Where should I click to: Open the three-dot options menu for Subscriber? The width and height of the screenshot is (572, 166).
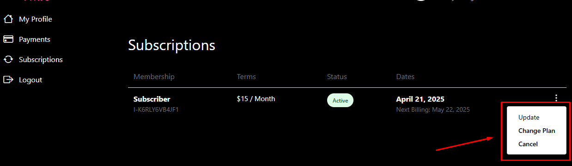pyautogui.click(x=556, y=98)
